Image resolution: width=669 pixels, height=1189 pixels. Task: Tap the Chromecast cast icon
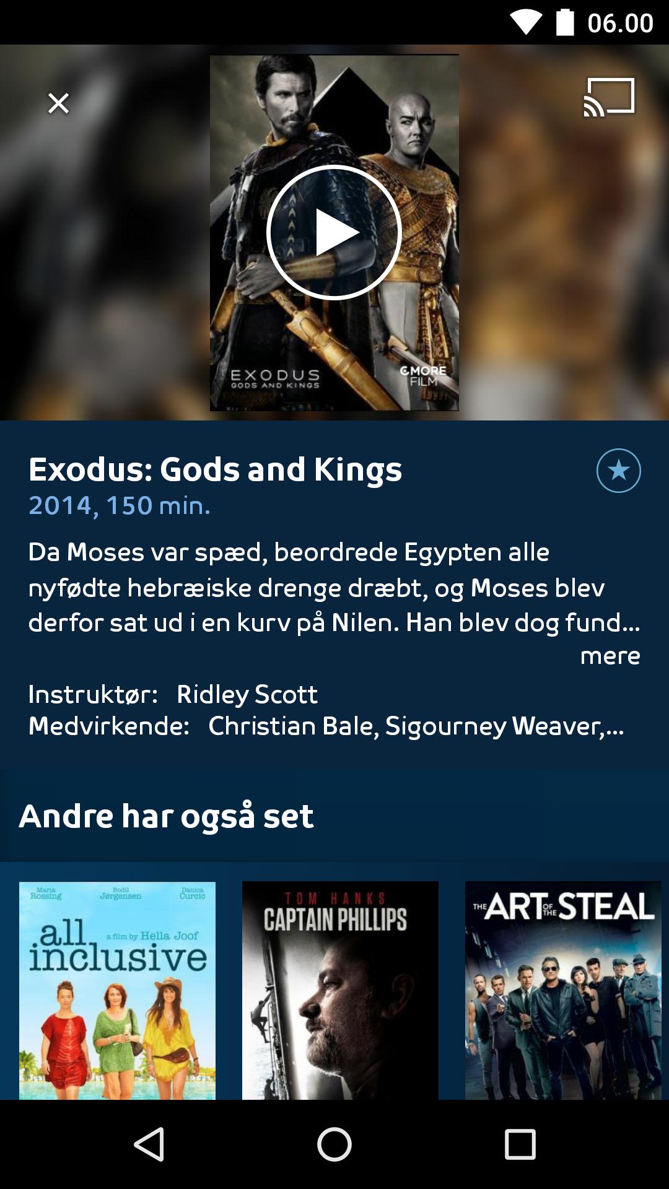click(609, 97)
